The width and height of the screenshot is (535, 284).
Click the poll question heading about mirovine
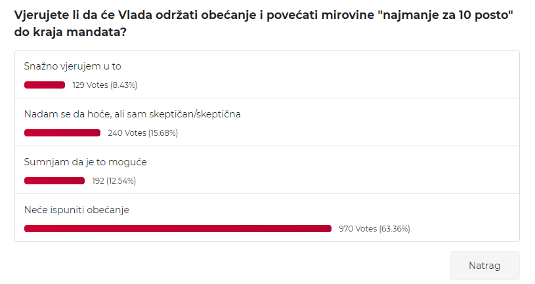(x=263, y=24)
